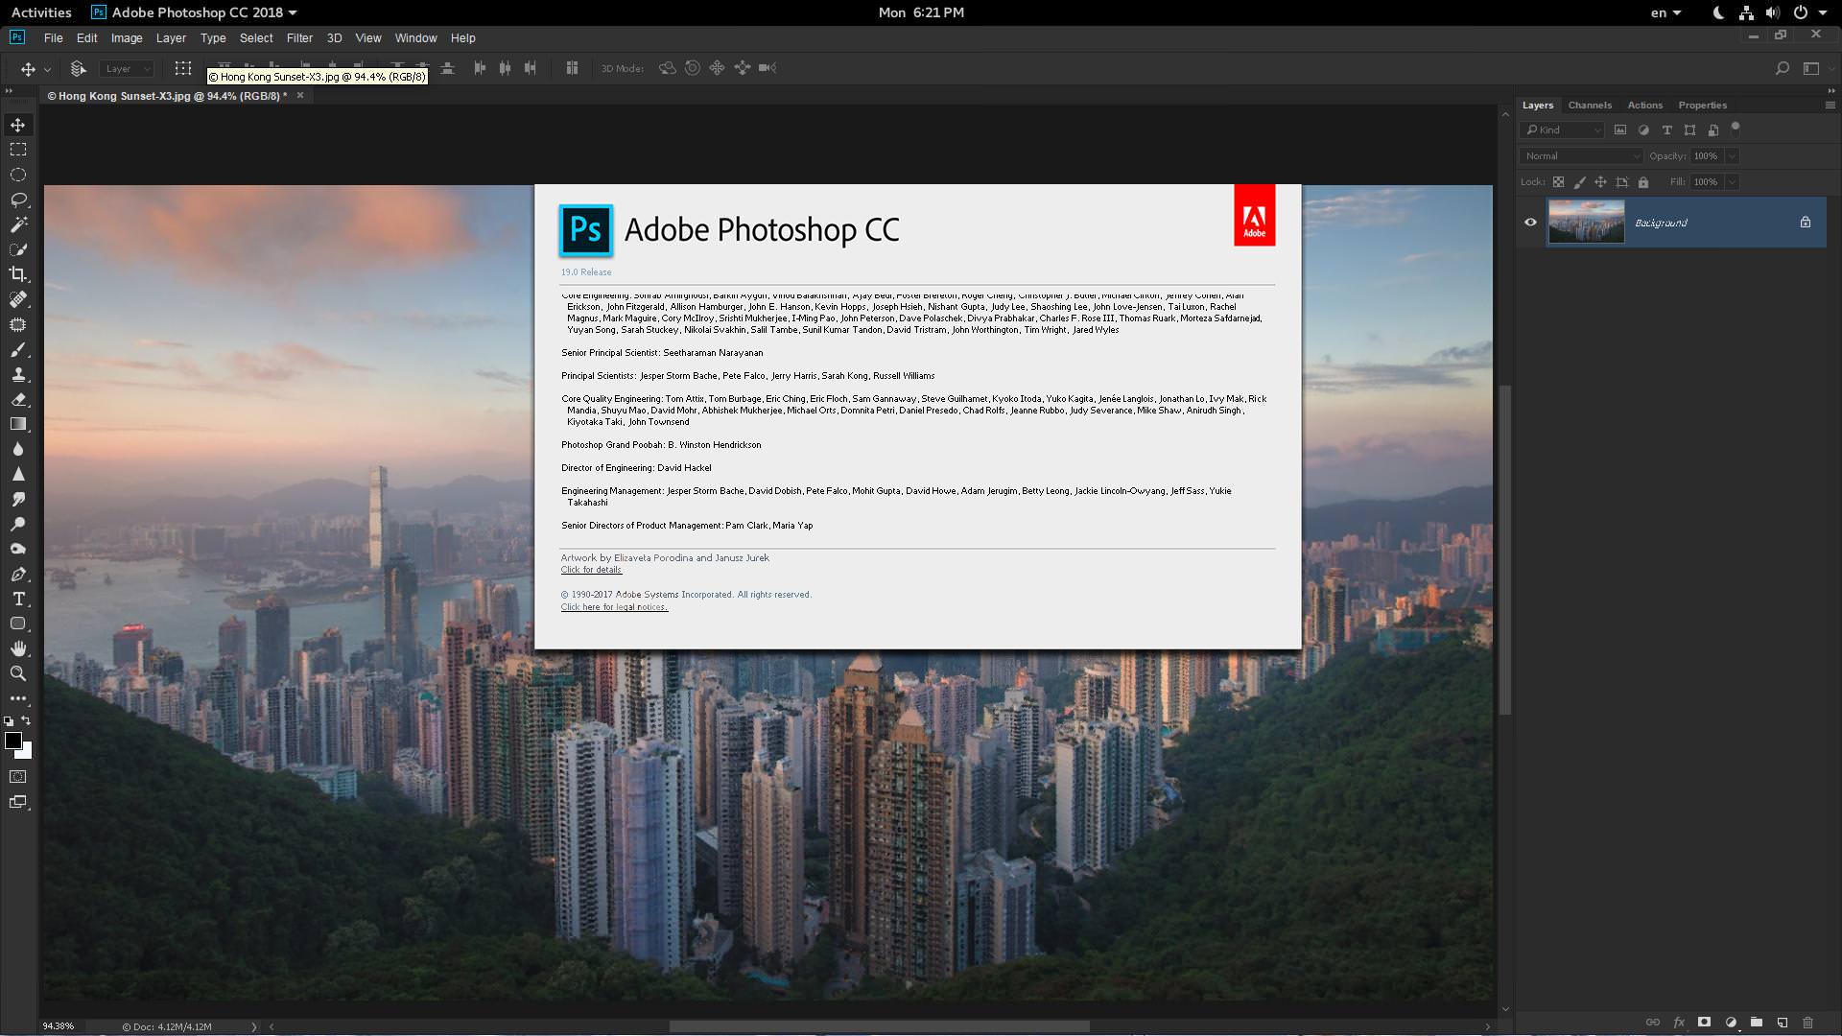Toggle lock position
1842x1036 pixels.
pyautogui.click(x=1600, y=181)
